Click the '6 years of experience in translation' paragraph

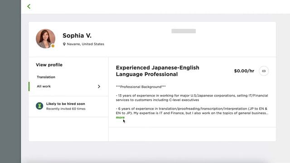192,111
